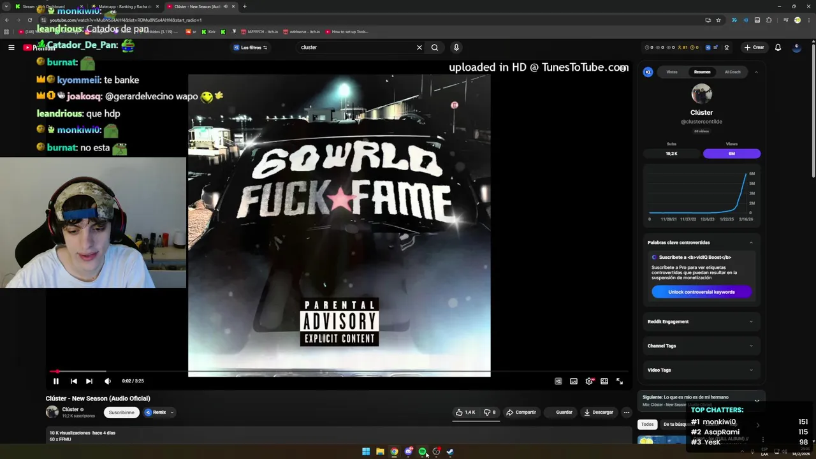
Task: Switch to the Vistas tab in vidIQ
Action: [672, 72]
